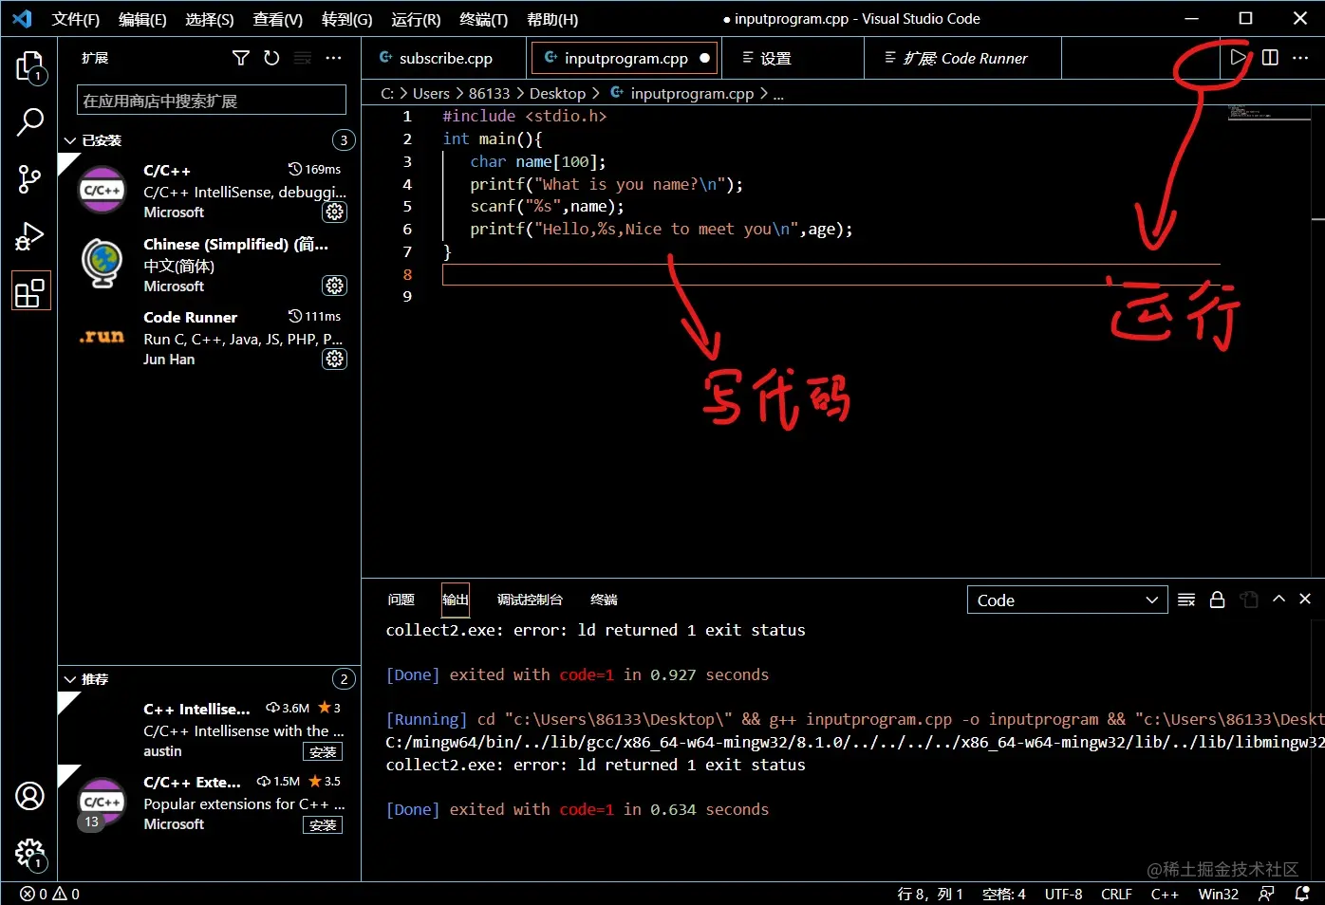The width and height of the screenshot is (1325, 905).
Task: Open the 文件(F) menu
Action: click(x=76, y=19)
